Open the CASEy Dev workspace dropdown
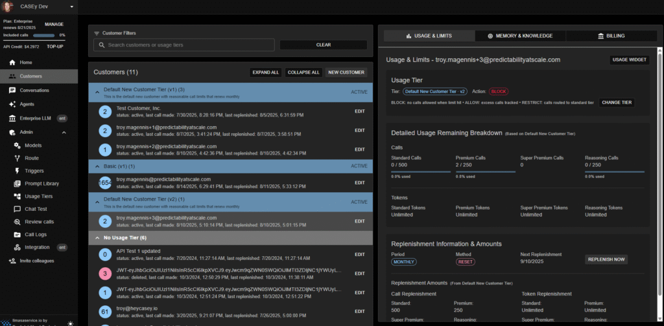 (71, 6)
